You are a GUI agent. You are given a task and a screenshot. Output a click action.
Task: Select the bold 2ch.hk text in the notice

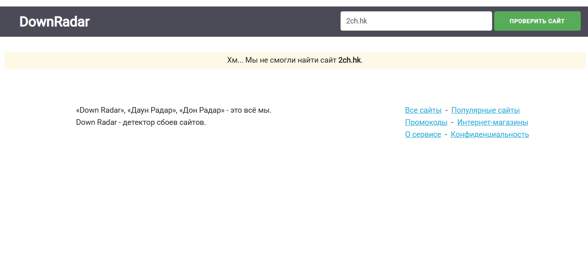point(349,60)
